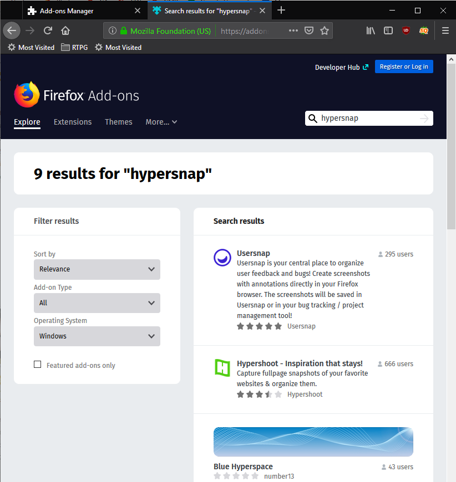Go to the Extensions section
456x482 pixels.
(73, 122)
